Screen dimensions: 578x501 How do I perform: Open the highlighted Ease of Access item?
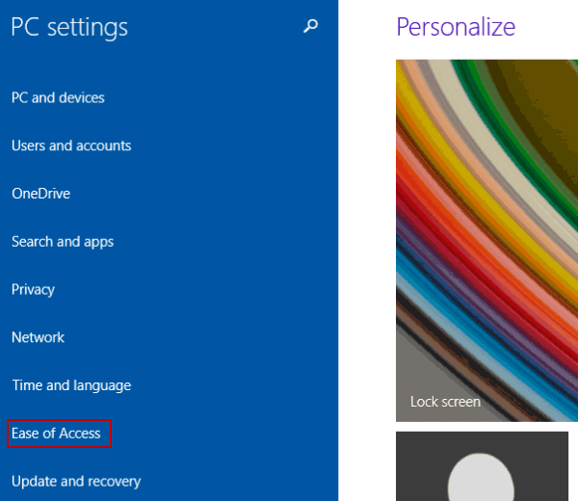pos(56,434)
